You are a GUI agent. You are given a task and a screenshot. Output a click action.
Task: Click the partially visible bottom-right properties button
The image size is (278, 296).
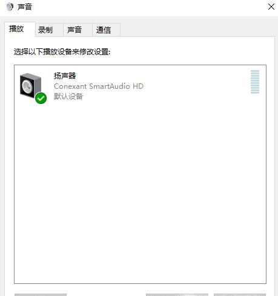tap(240, 295)
